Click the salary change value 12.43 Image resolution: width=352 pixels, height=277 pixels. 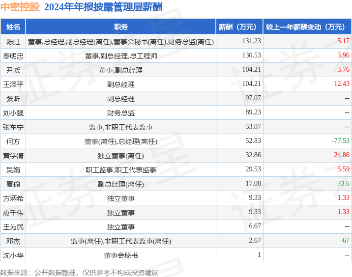[342, 83]
